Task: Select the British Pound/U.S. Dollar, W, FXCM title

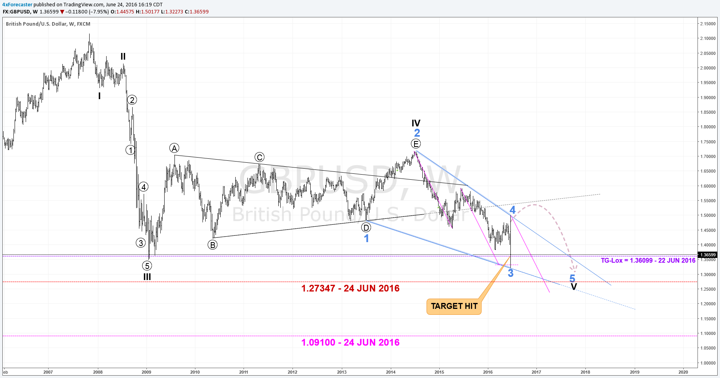Action: pos(48,24)
